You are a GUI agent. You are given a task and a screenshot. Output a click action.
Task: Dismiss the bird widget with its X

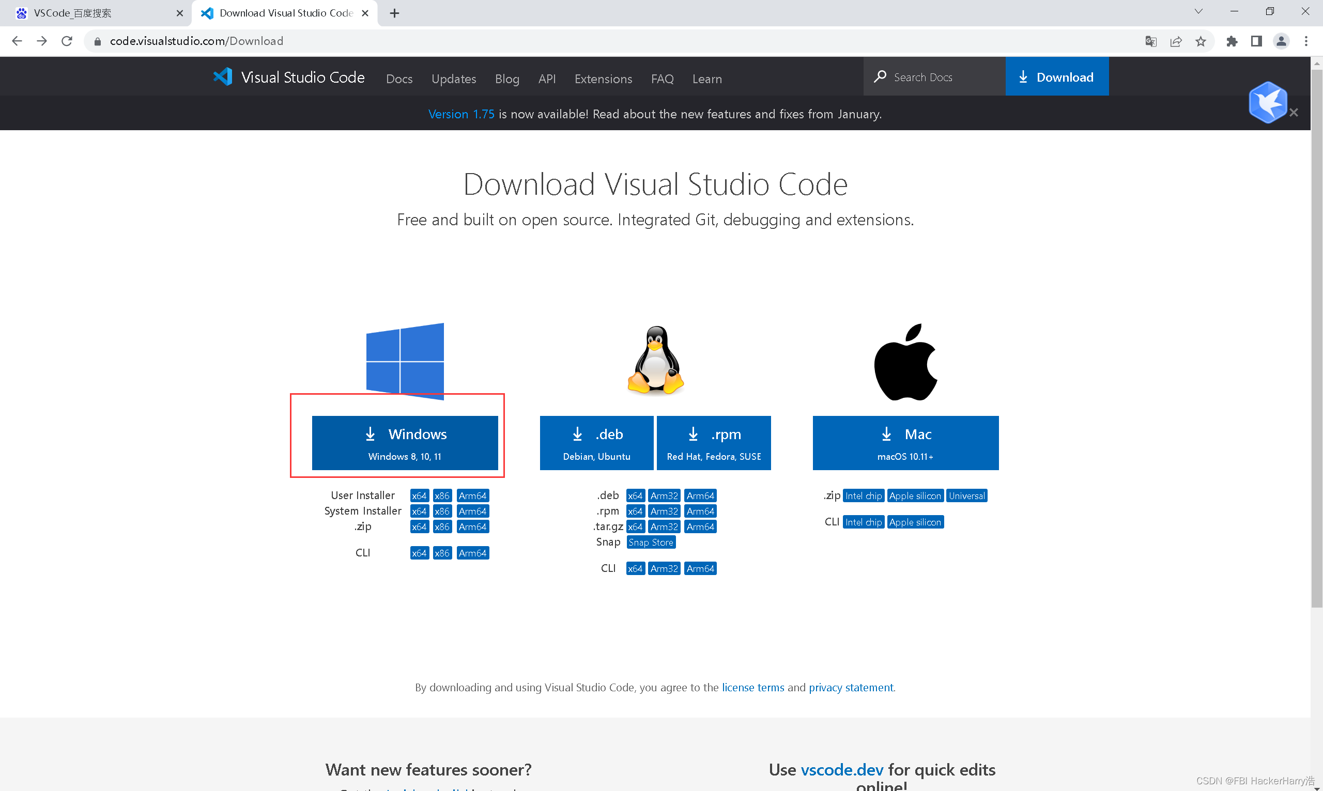pos(1294,113)
